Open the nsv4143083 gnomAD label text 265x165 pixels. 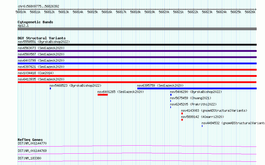(214, 110)
